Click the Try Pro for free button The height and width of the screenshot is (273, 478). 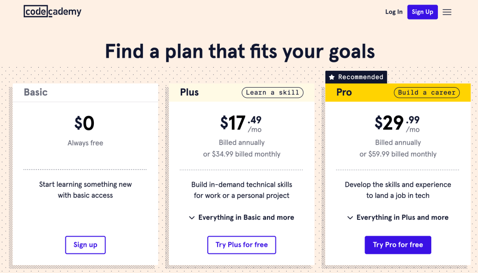(398, 245)
